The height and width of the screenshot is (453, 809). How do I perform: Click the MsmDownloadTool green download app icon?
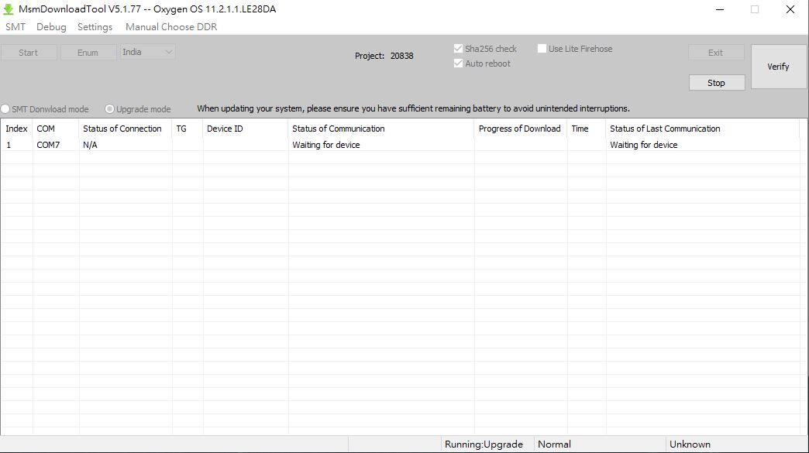point(9,9)
